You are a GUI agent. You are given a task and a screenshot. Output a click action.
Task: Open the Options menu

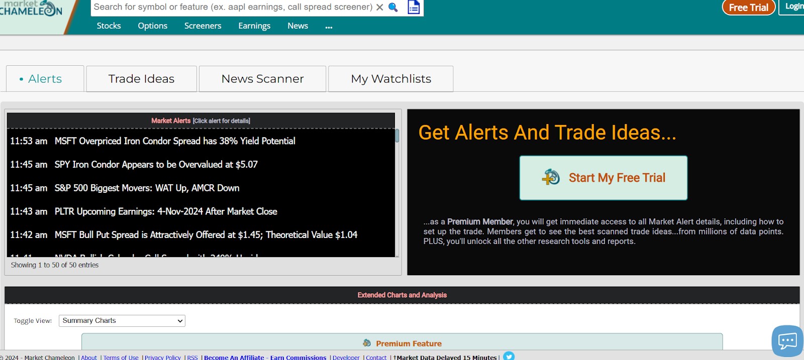point(153,26)
